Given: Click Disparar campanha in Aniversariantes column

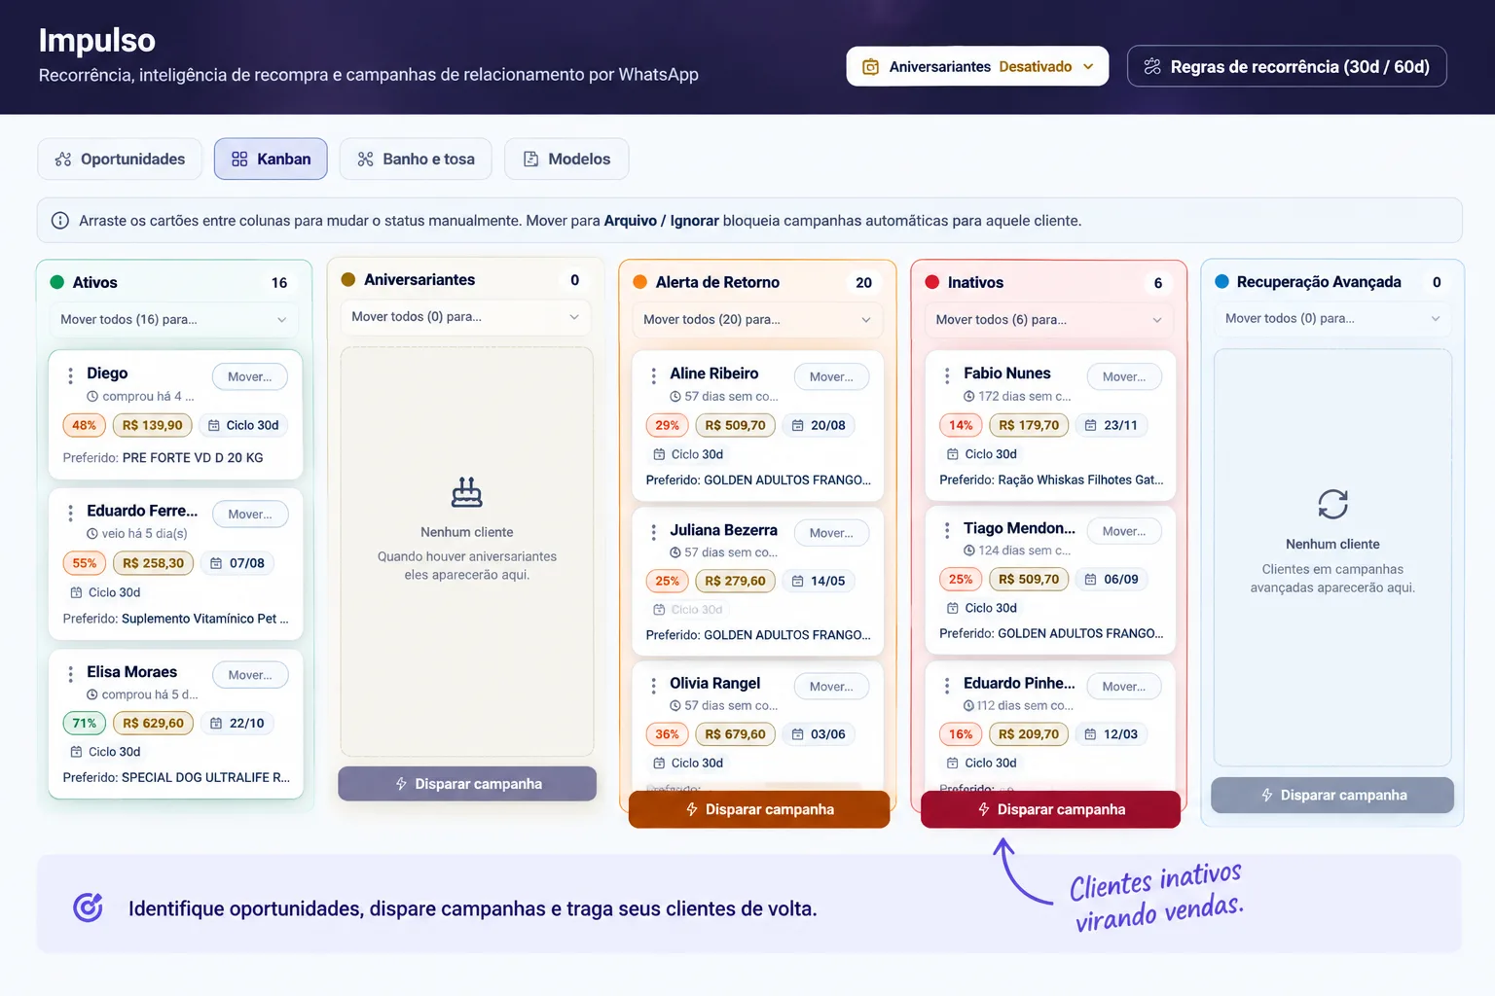Looking at the screenshot, I should coord(467,784).
